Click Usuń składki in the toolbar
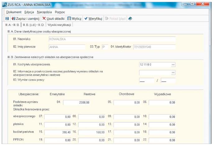215x148 pixels. coord(54,19)
